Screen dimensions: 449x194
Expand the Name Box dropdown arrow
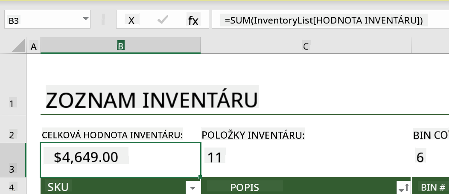pyautogui.click(x=85, y=19)
